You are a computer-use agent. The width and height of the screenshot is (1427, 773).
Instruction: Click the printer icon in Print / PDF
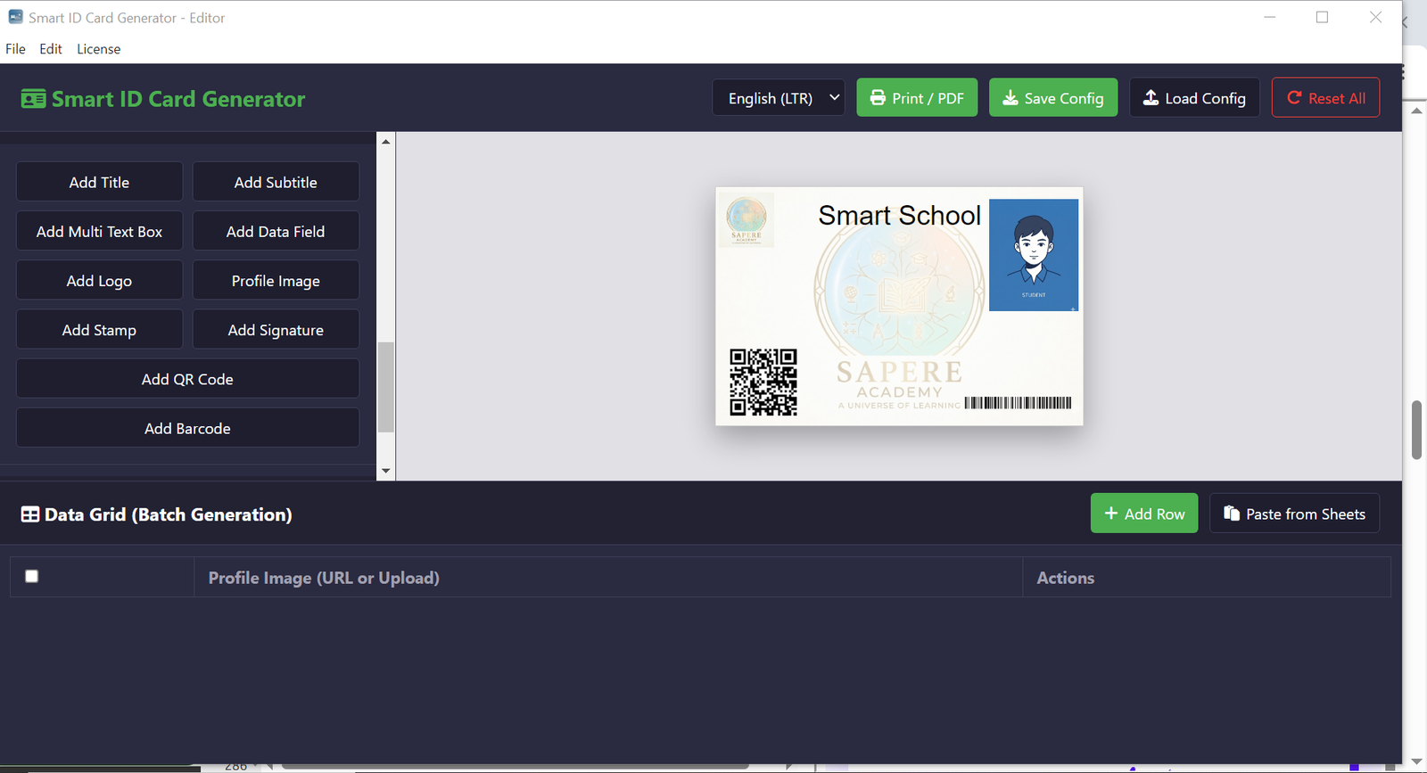pyautogui.click(x=878, y=98)
